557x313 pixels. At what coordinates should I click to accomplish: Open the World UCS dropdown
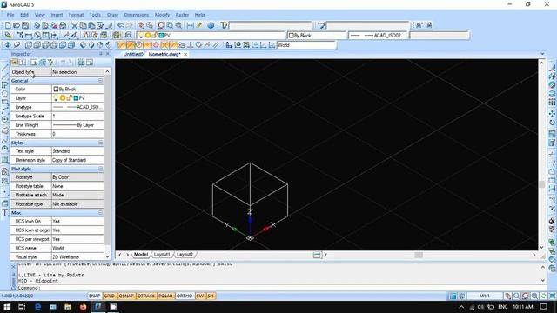(306, 45)
